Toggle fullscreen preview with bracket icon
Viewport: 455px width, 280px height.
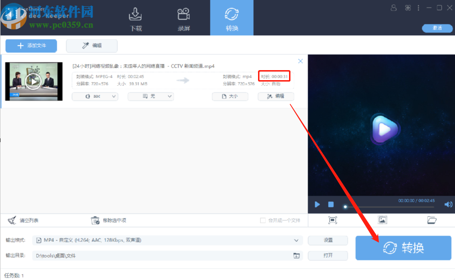pos(332,220)
